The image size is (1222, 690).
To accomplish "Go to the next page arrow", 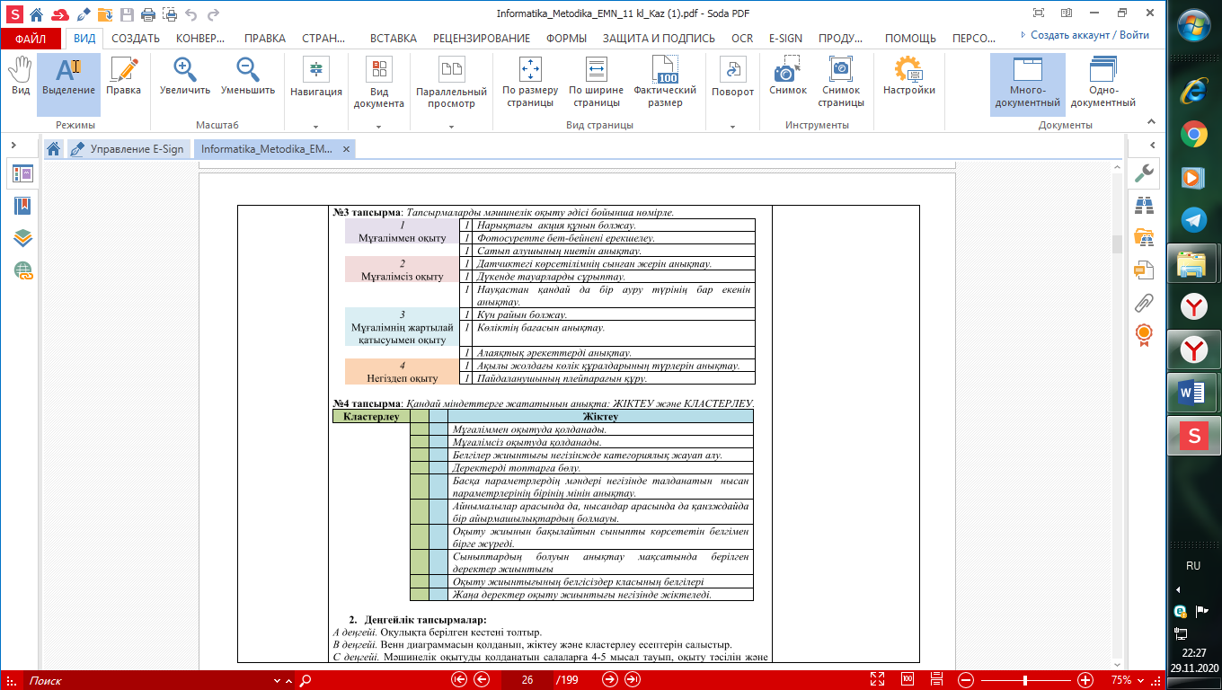I will (609, 680).
